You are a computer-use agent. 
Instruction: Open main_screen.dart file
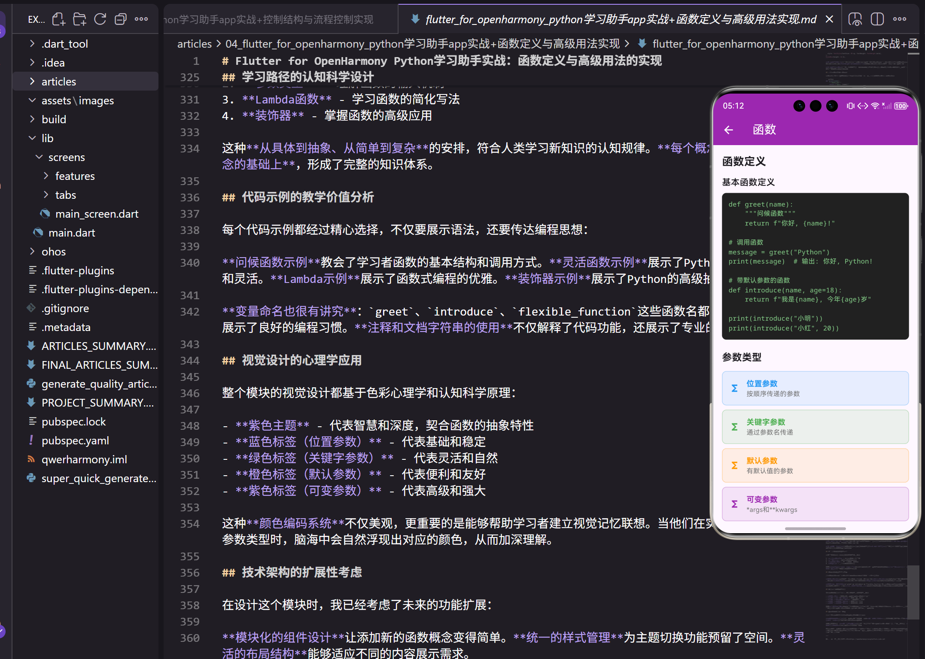click(97, 213)
